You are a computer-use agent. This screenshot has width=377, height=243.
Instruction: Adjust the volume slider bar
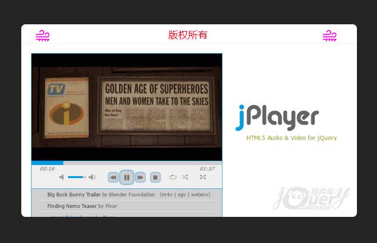coord(77,177)
